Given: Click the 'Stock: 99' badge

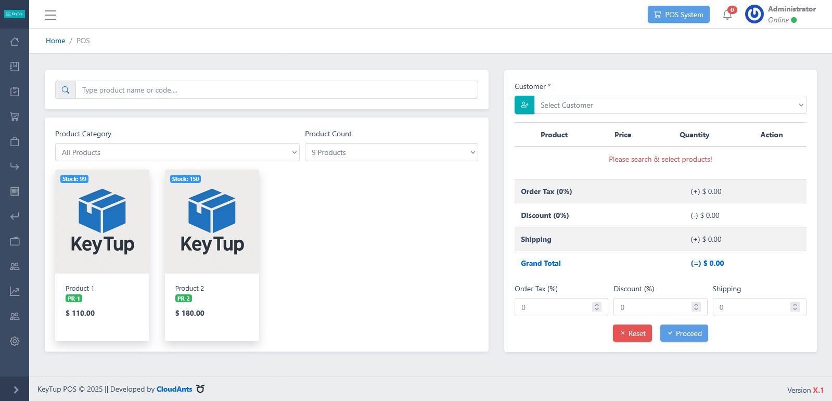Looking at the screenshot, I should 74,179.
